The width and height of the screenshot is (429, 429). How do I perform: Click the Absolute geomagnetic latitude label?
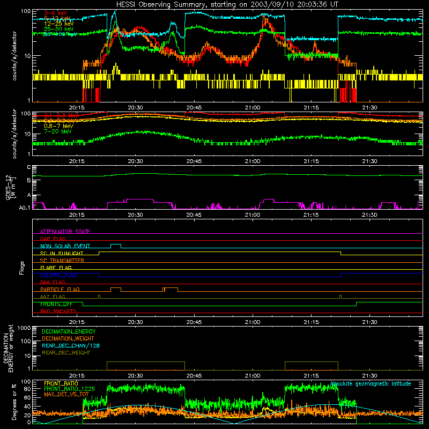coord(371,383)
